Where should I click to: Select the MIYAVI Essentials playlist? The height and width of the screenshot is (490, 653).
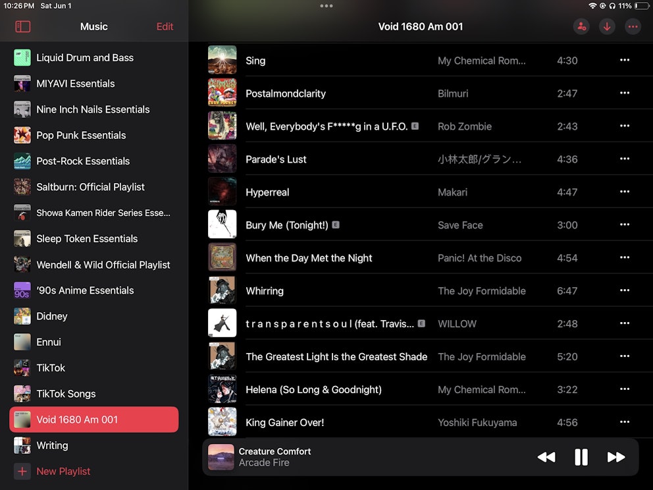pos(94,84)
